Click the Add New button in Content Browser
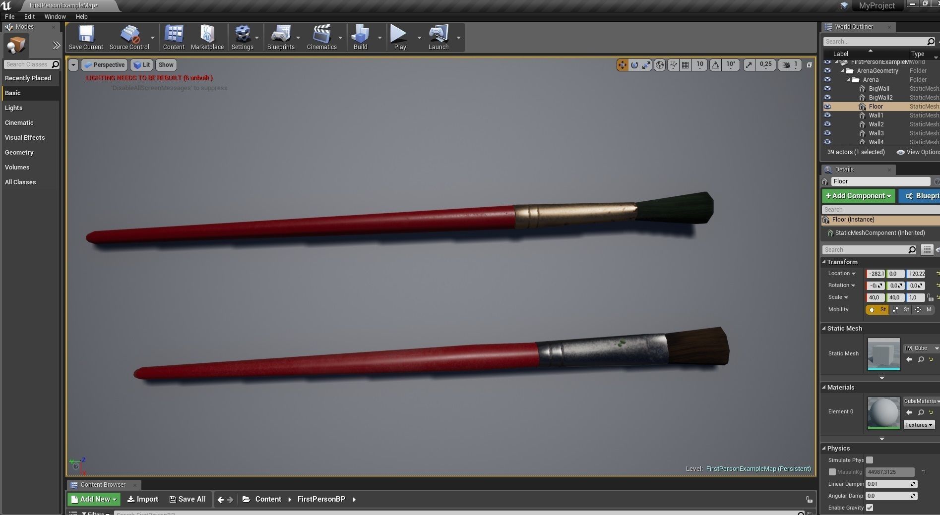The image size is (940, 515). pyautogui.click(x=94, y=499)
